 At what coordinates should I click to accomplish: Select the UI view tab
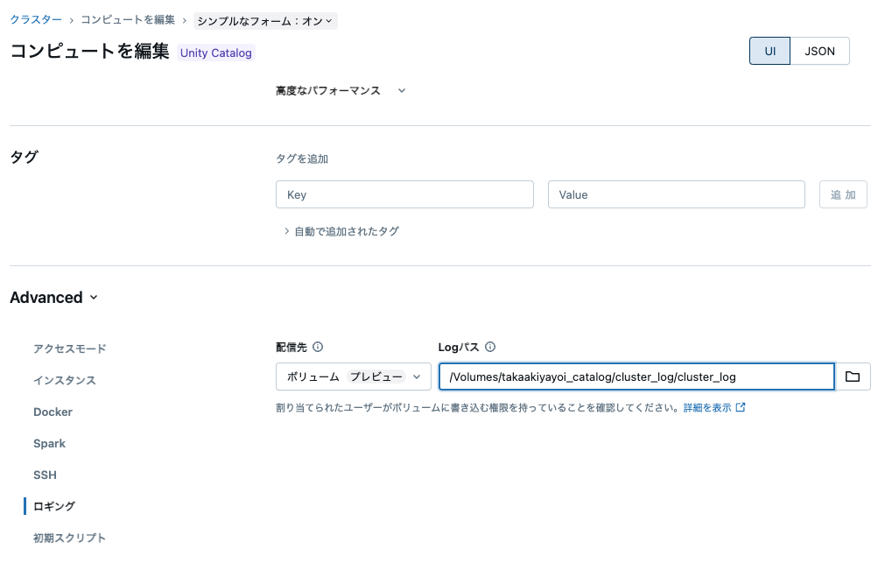tap(769, 51)
